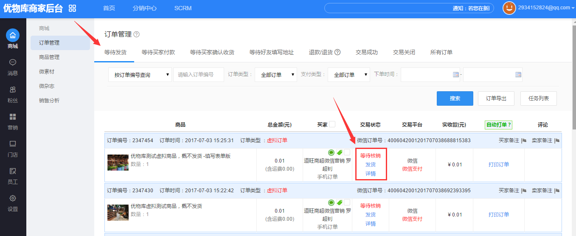576x236 pixels.
Task: Open the 按订单编号查询 search type dropdown
Action: tap(140, 75)
